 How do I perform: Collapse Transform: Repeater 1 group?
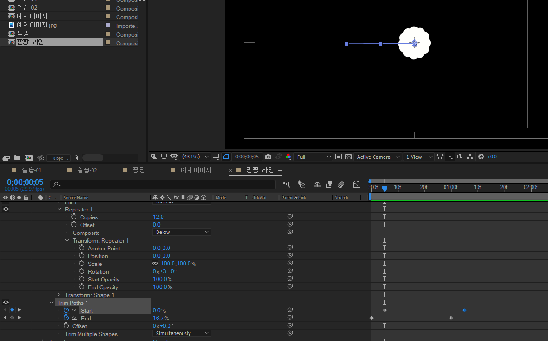(x=67, y=240)
